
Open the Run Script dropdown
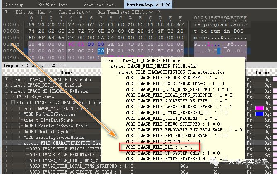point(74,12)
